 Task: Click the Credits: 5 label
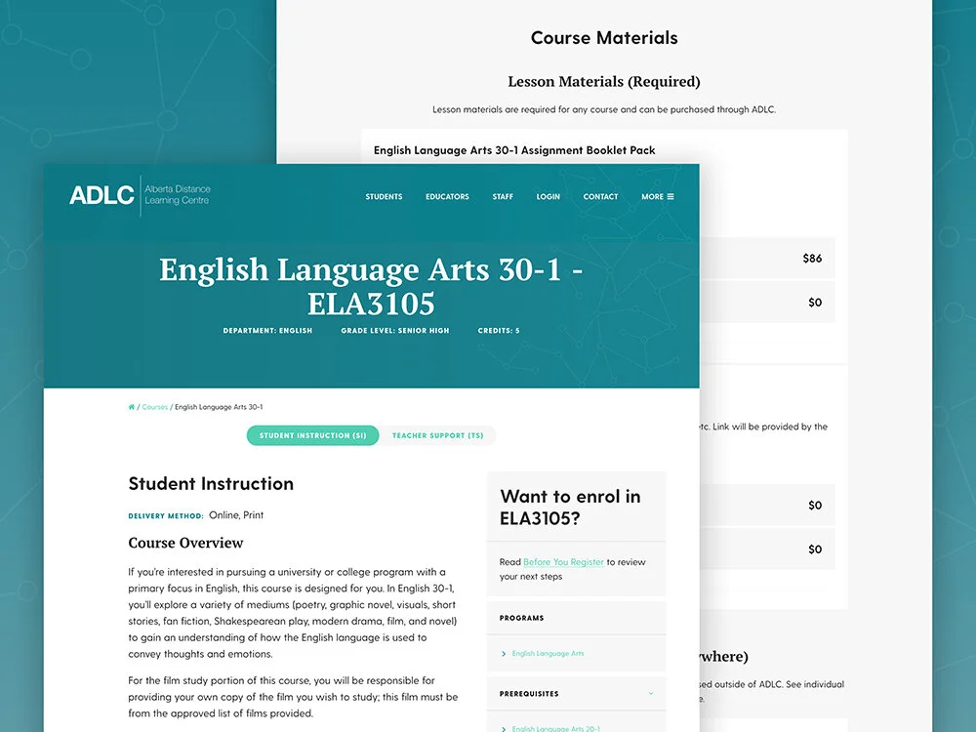(499, 331)
